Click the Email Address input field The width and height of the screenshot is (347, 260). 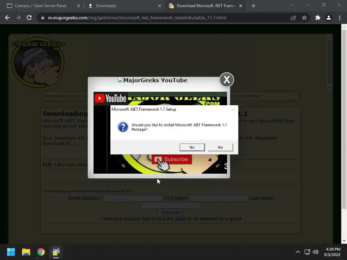click(x=133, y=198)
